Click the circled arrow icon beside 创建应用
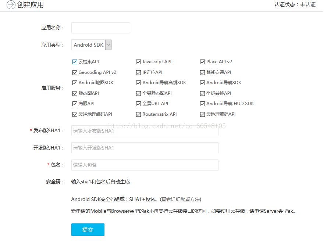Image resolution: width=327 pixels, height=244 pixels. [x=11, y=5]
